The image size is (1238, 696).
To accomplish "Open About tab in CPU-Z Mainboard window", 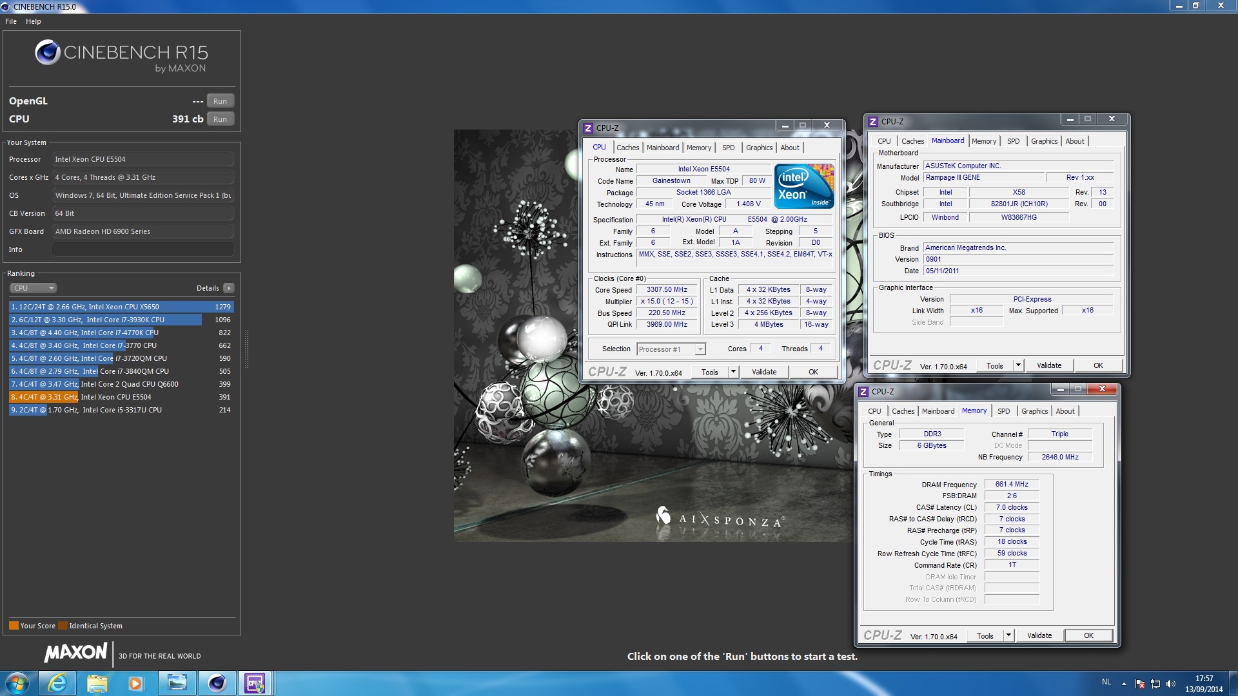I will click(x=1074, y=141).
